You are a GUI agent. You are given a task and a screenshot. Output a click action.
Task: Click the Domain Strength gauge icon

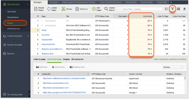(x=5, y=45)
